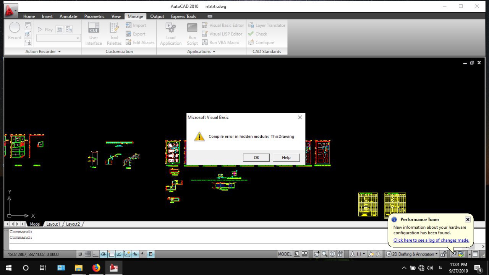
Task: Switch to the Layout1 tab
Action: click(x=53, y=224)
